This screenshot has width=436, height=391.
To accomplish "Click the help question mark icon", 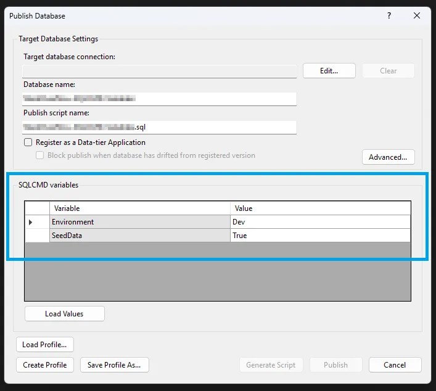I will click(x=389, y=15).
